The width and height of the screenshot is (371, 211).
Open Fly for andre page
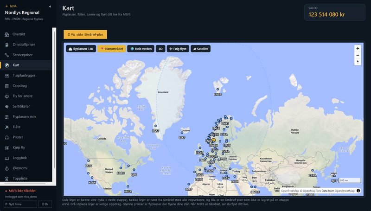click(26, 96)
